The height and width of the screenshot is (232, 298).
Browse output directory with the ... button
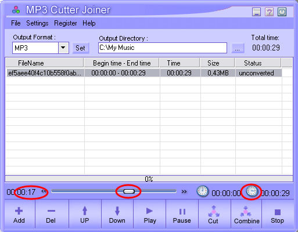(x=238, y=48)
